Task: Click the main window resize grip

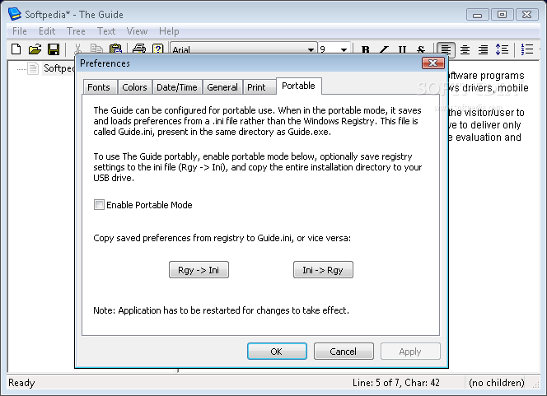Action: (x=535, y=384)
